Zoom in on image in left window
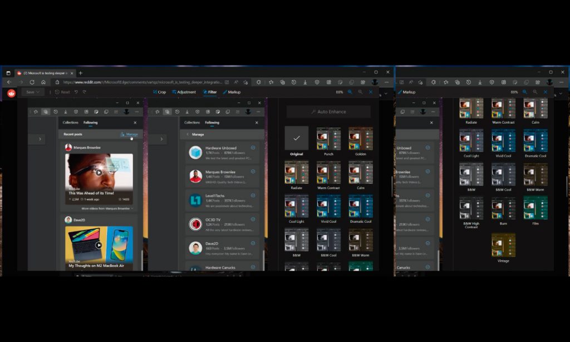This screenshot has width=570, height=342. [x=350, y=92]
